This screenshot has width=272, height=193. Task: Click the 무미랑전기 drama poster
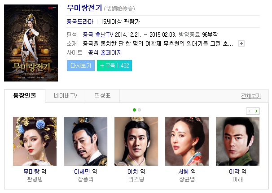pyautogui.click(x=31, y=43)
